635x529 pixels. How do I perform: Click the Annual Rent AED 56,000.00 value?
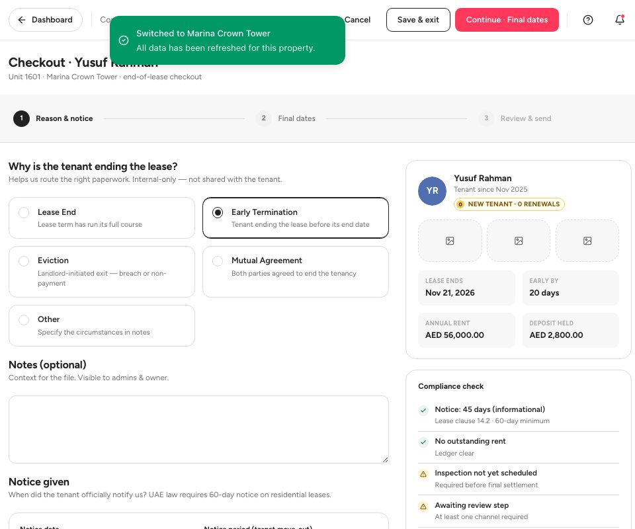(454, 335)
